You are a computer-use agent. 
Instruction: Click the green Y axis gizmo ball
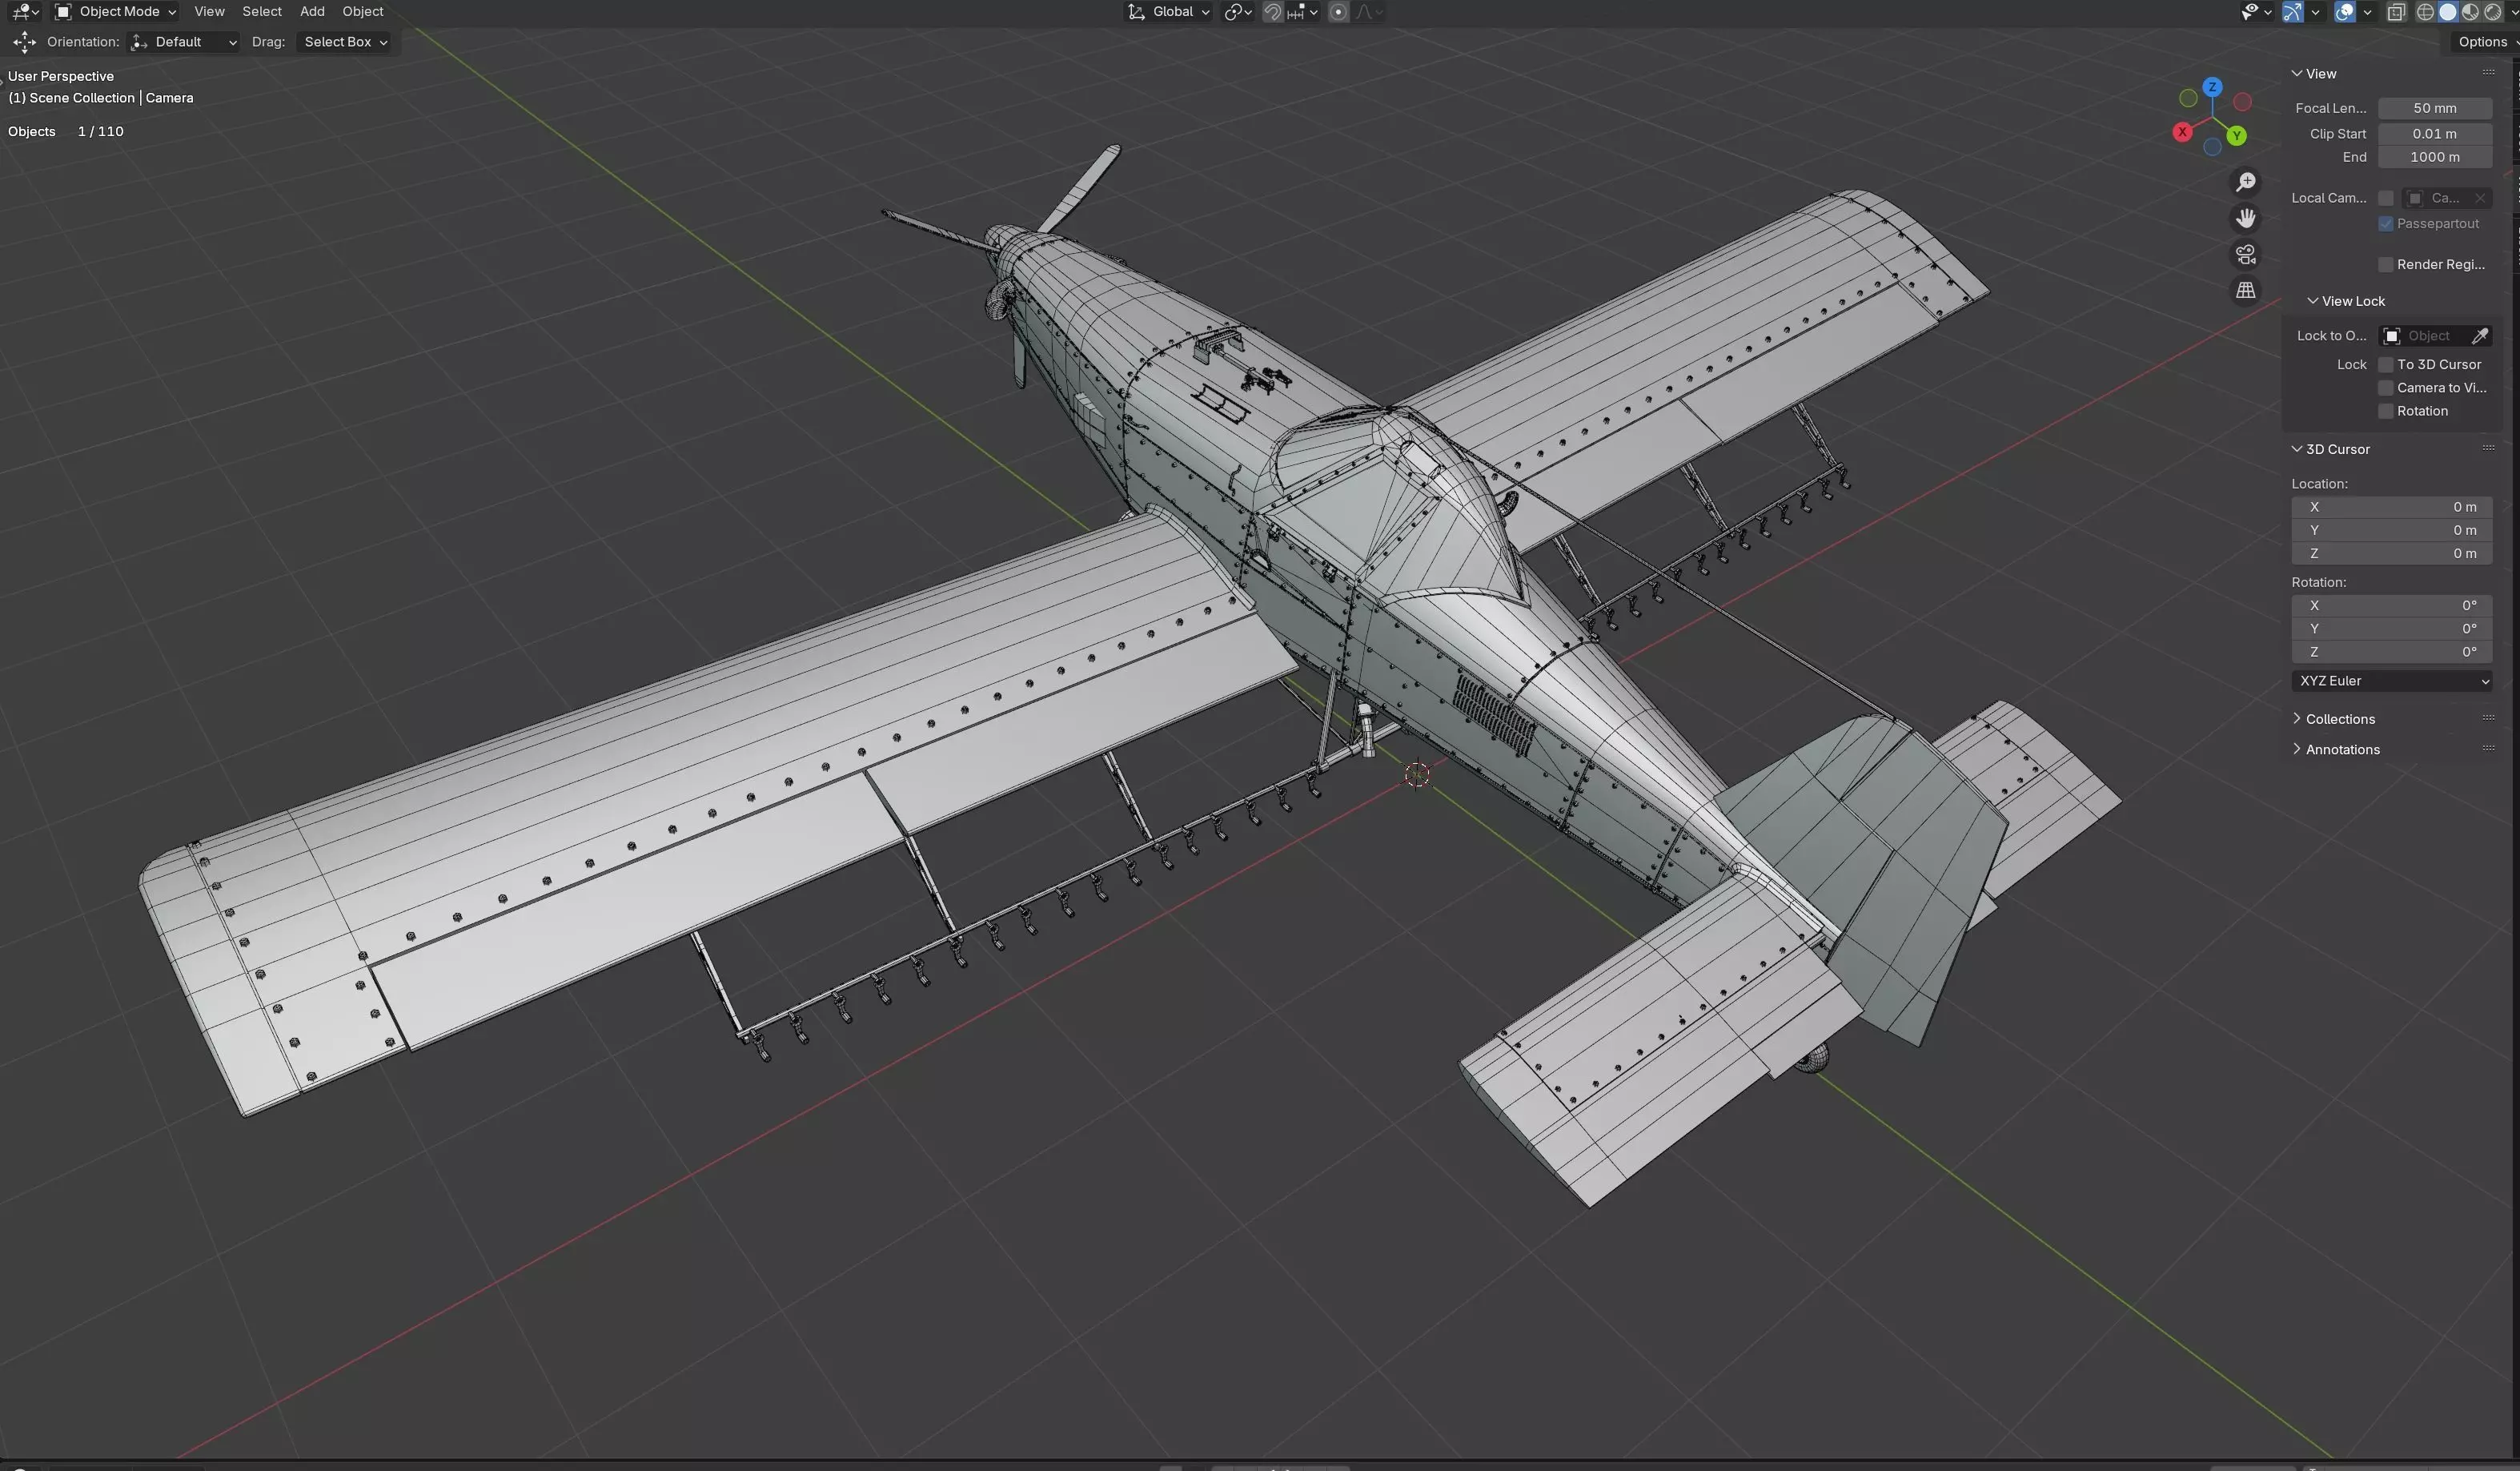(2236, 135)
